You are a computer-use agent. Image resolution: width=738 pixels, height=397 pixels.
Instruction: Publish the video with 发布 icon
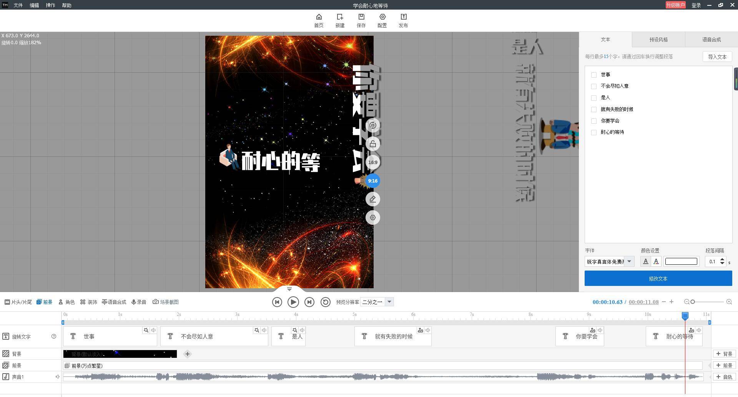coord(403,20)
